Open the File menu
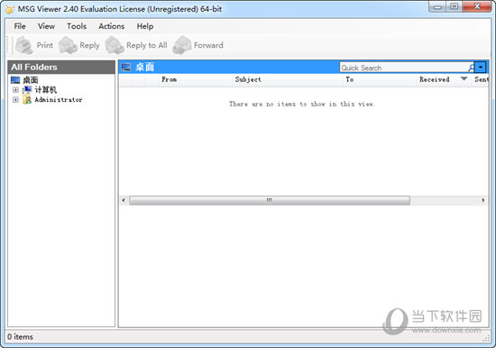The image size is (496, 348). pos(20,26)
